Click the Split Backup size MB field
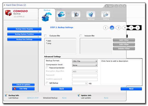 click(x=80, y=83)
